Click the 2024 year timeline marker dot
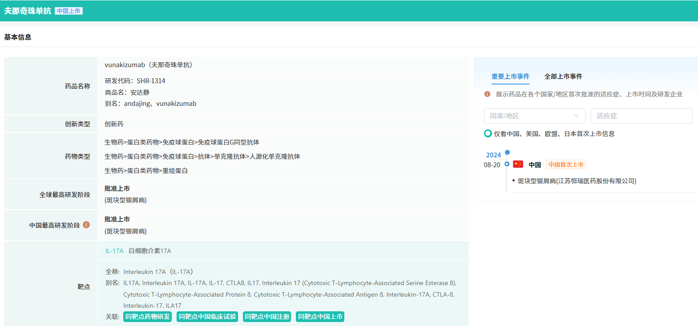 [507, 153]
